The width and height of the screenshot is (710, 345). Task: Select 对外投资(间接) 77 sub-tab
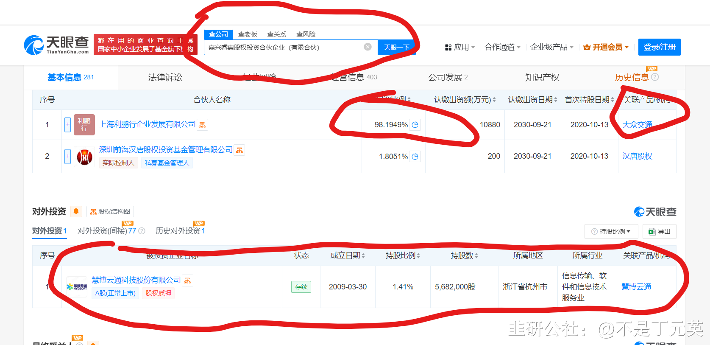coord(107,231)
